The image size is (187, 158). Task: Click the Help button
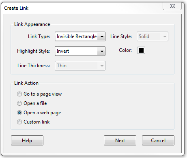27,141
